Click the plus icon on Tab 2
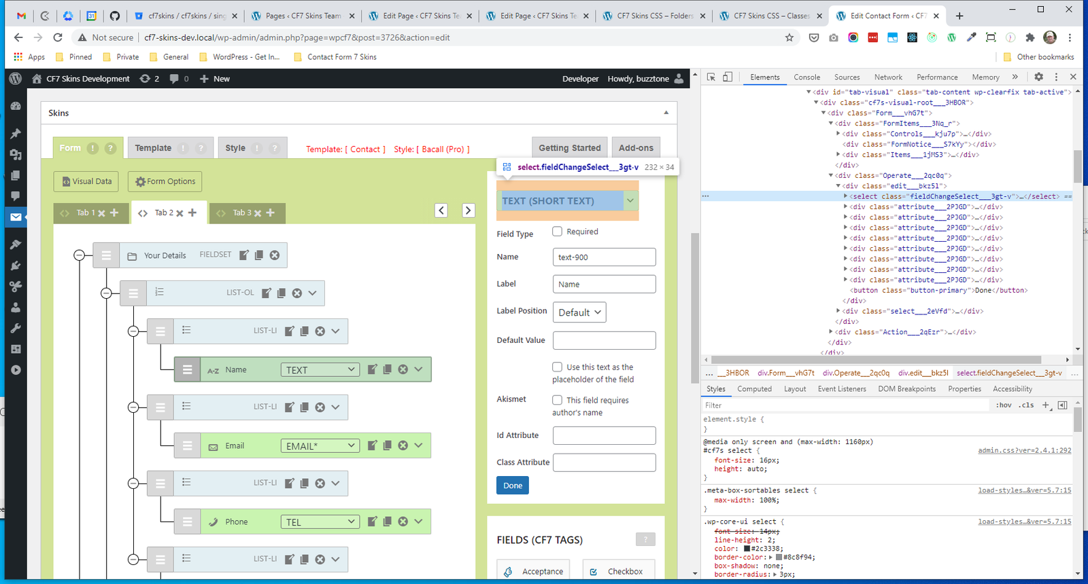1088x584 pixels. [x=192, y=213]
